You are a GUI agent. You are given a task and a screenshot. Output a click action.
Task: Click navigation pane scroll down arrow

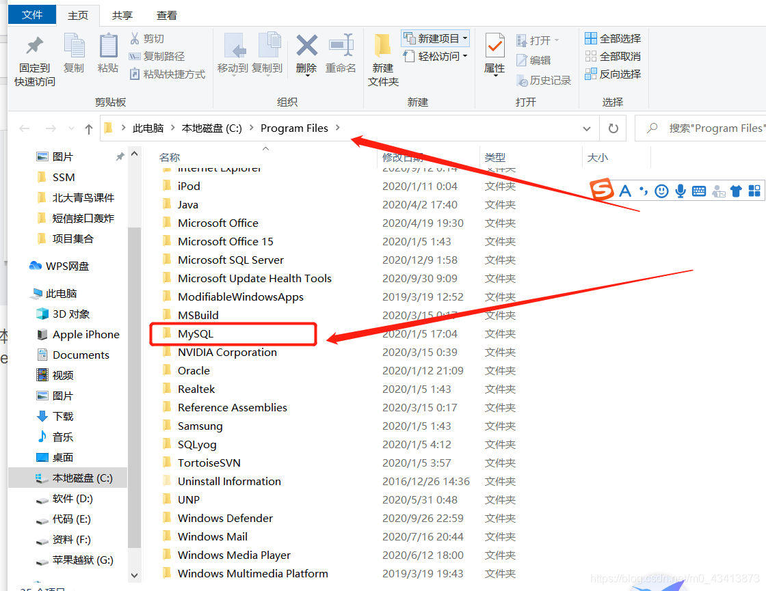[134, 575]
